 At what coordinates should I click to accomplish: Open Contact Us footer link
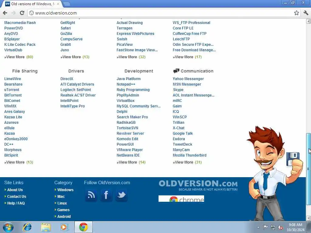[x=17, y=197]
